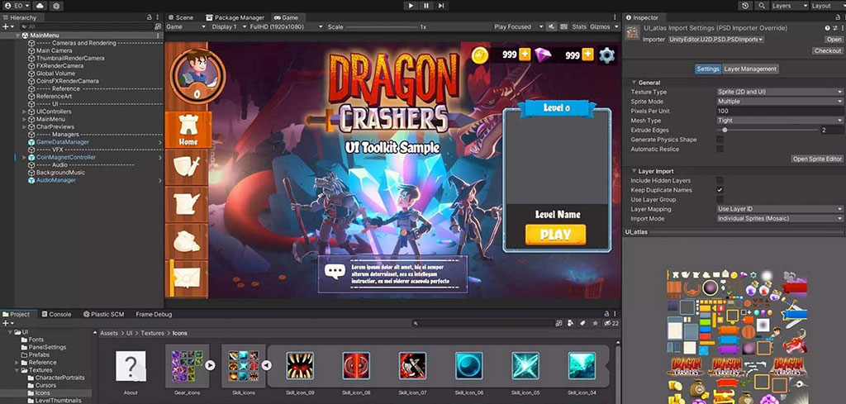Viewport: 846px width, 404px height.
Task: Enable Automatic Reslice checkbox
Action: [720, 150]
